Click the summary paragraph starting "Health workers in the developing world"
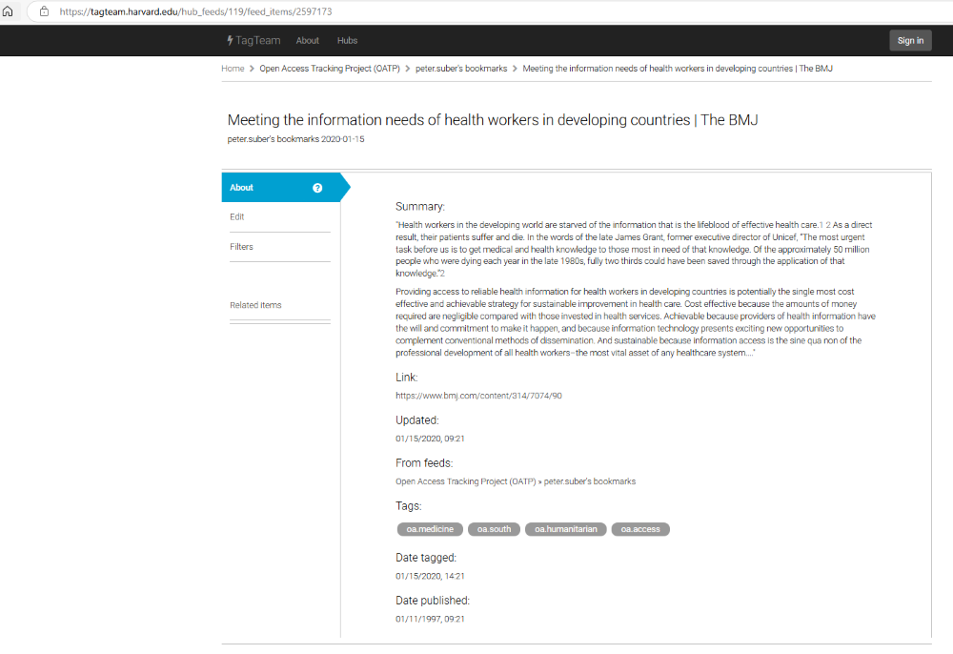 634,249
